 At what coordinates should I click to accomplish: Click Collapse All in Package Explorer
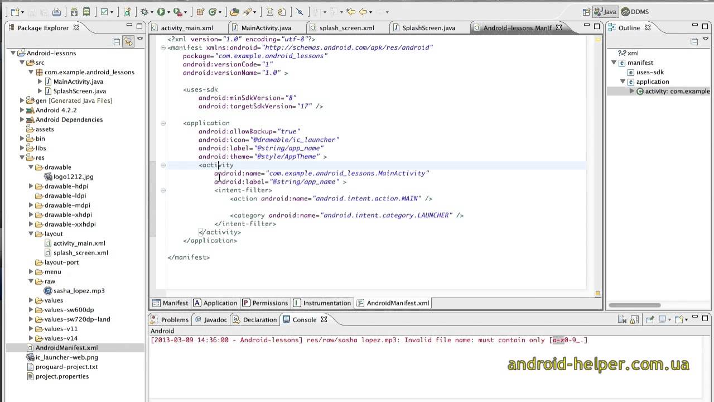tap(117, 41)
